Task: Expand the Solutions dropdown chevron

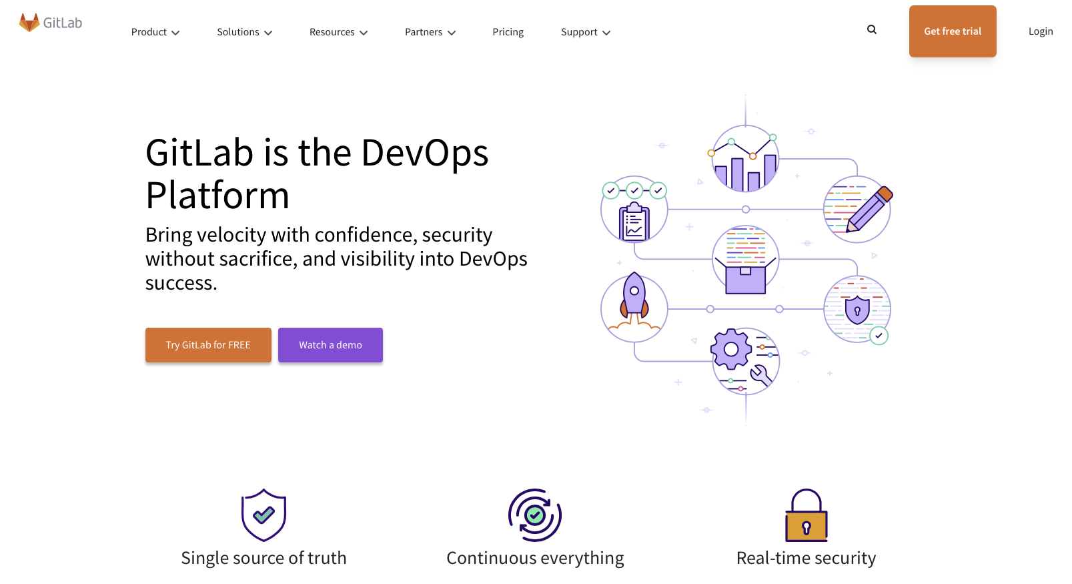Action: click(268, 33)
